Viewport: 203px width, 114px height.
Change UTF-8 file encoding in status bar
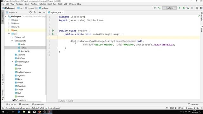tap(181, 108)
